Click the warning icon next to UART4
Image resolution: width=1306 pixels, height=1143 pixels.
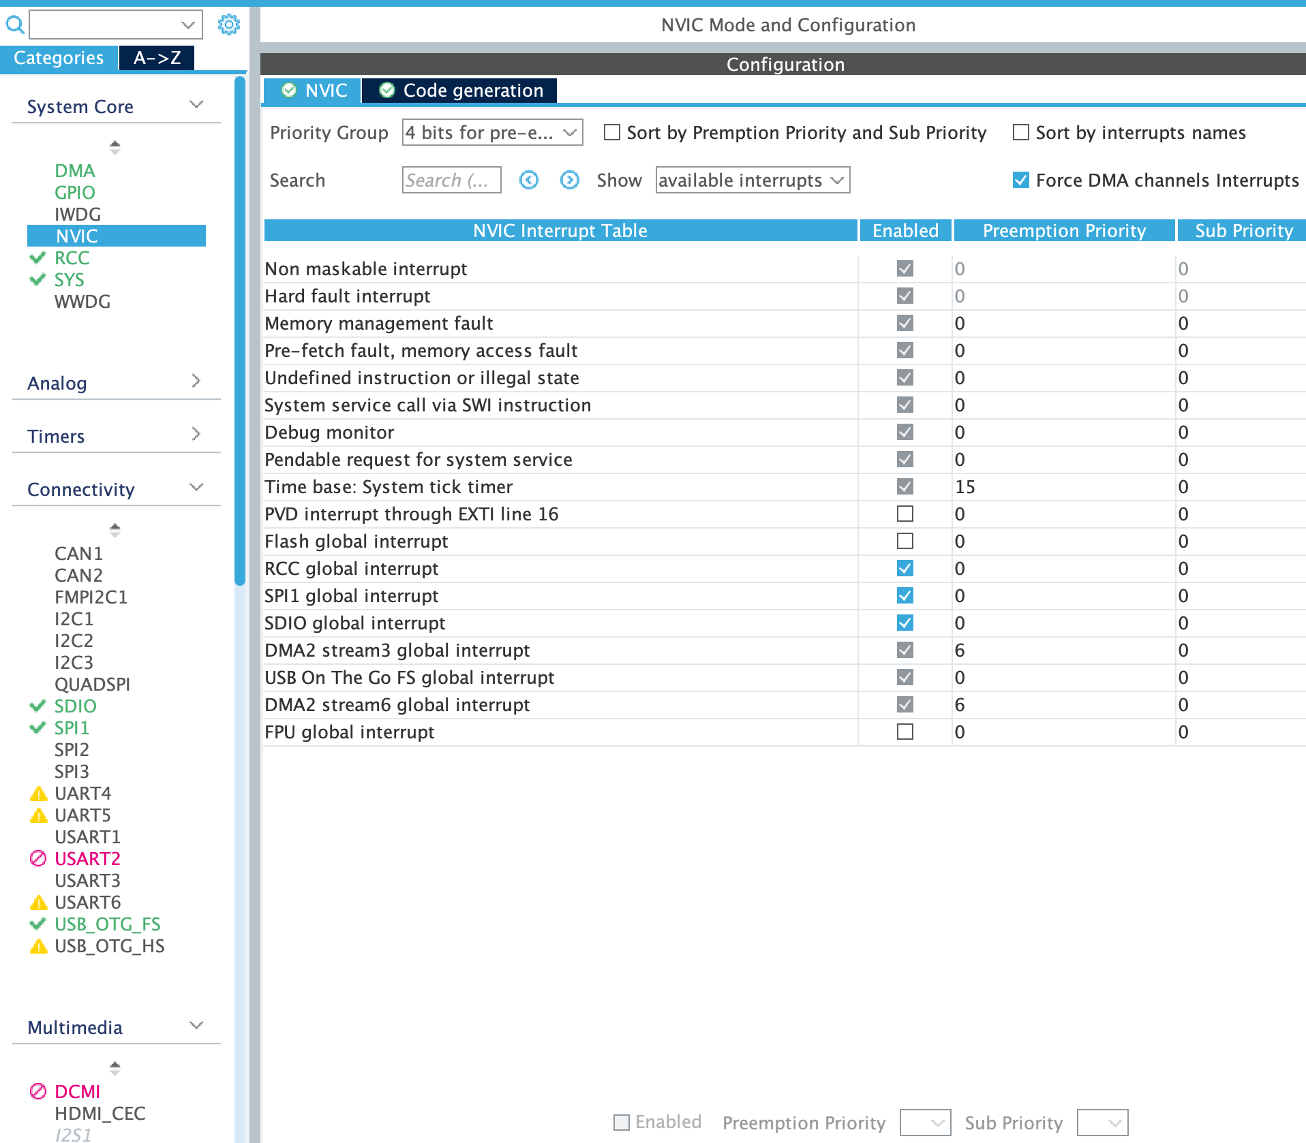[39, 794]
